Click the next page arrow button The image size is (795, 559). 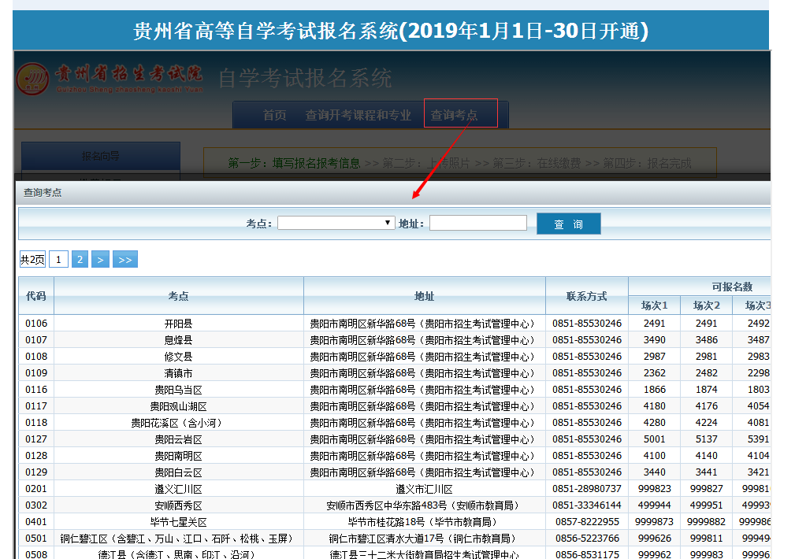[x=100, y=260]
